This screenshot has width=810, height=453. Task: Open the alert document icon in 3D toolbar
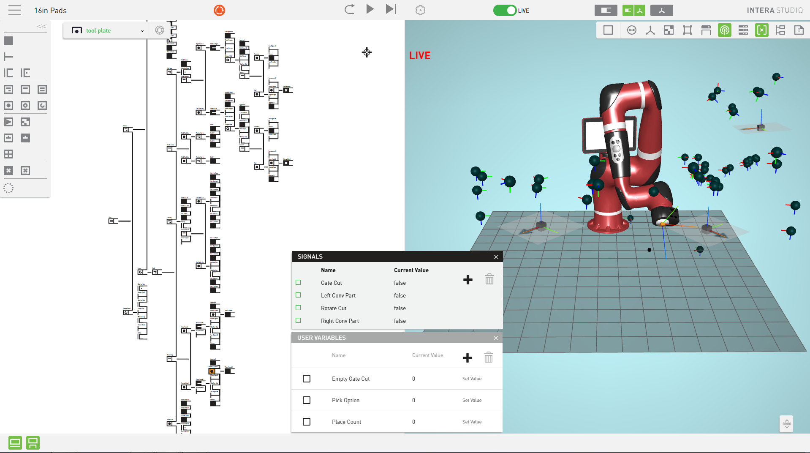pyautogui.click(x=799, y=30)
